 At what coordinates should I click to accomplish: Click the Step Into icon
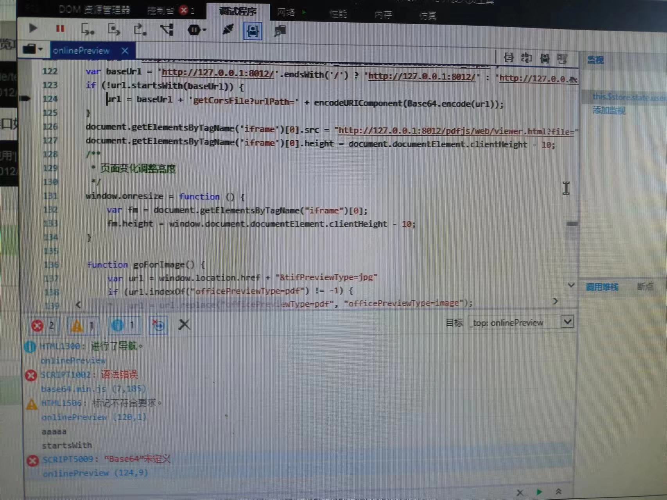[x=87, y=29]
